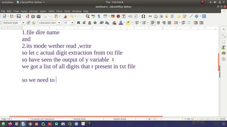Expand the font color dropdown arrow

click(124, 23)
